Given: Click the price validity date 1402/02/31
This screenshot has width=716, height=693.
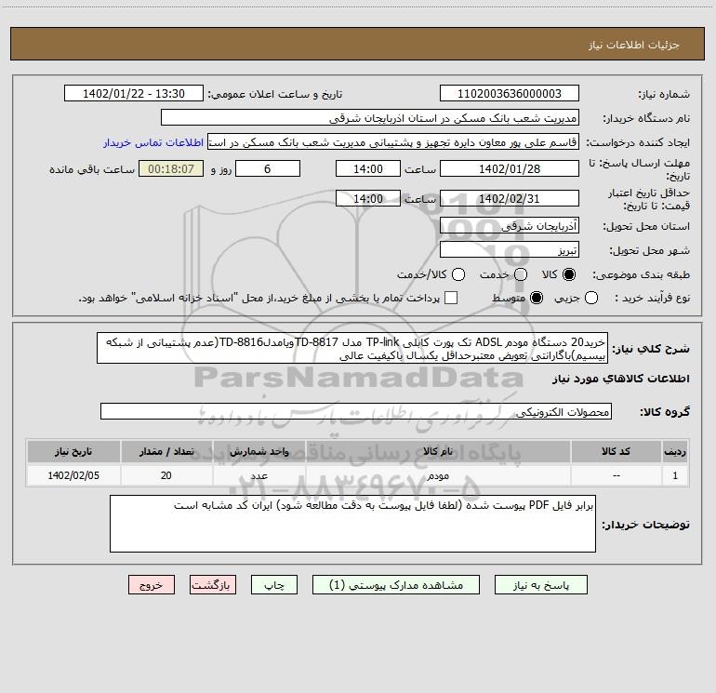Looking at the screenshot, I should pyautogui.click(x=510, y=198).
